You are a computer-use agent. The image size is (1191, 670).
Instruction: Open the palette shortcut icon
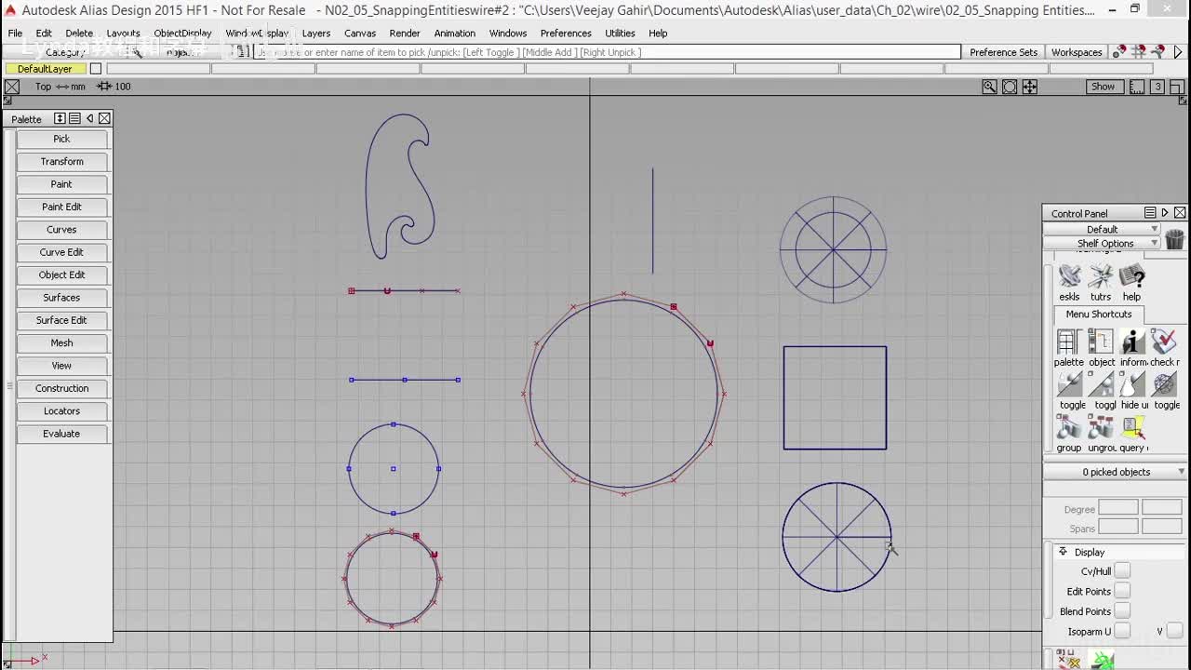point(1068,342)
